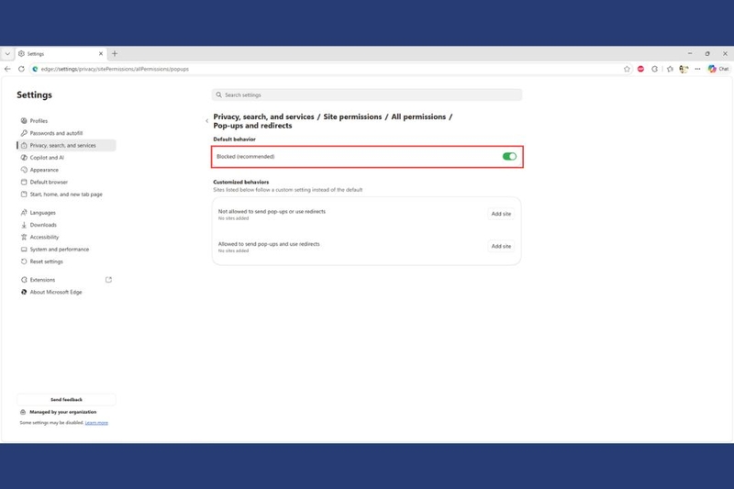Click 'Sites listed below follow a custom setting' description
Screen dimensions: 734x489
tap(287, 190)
